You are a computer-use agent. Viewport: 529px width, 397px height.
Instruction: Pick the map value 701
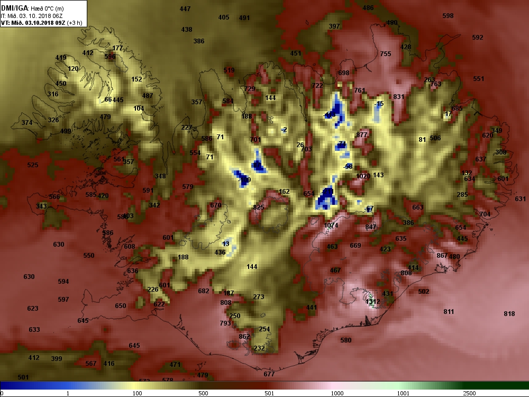(256, 139)
